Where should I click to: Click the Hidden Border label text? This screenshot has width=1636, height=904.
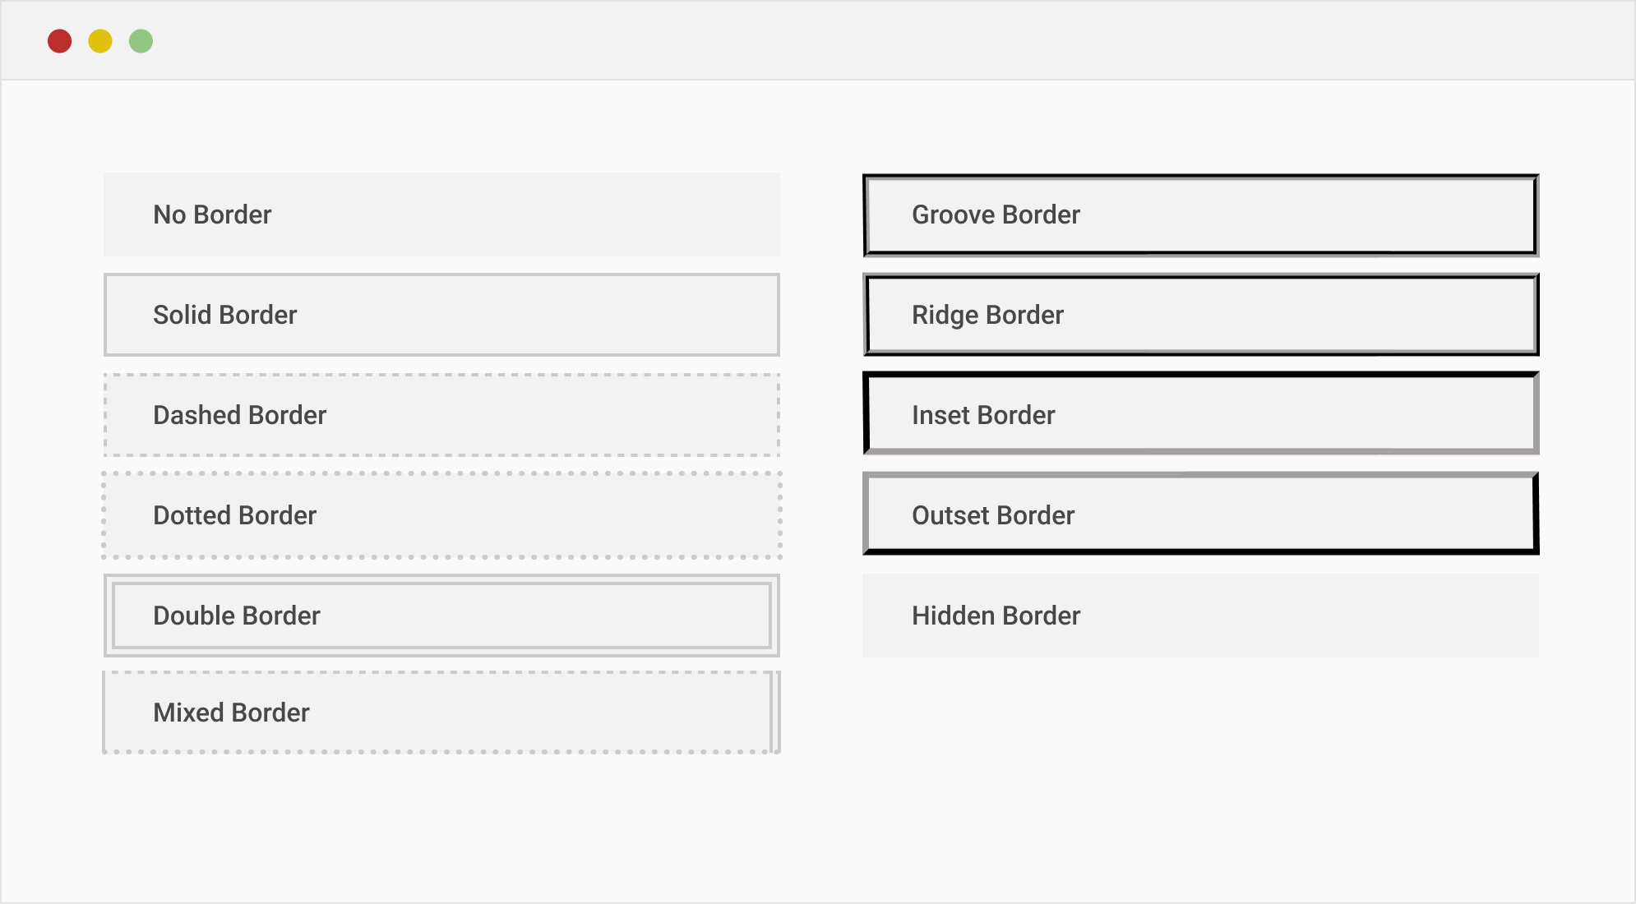[996, 616]
